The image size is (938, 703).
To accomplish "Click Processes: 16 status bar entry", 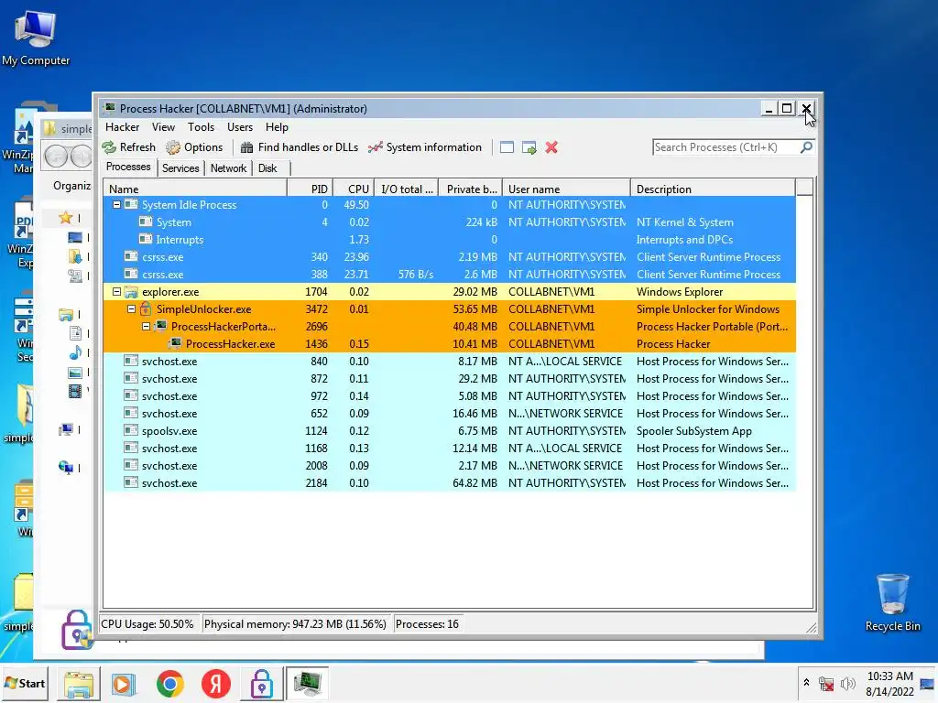I will 427,624.
